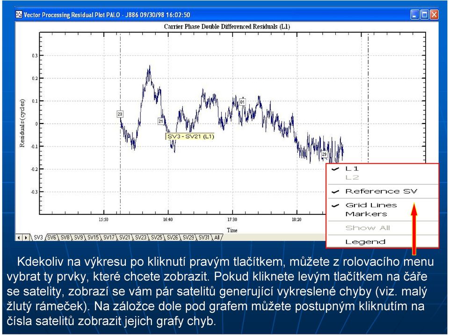Click the satellite 21 marker on plot

tap(161, 121)
